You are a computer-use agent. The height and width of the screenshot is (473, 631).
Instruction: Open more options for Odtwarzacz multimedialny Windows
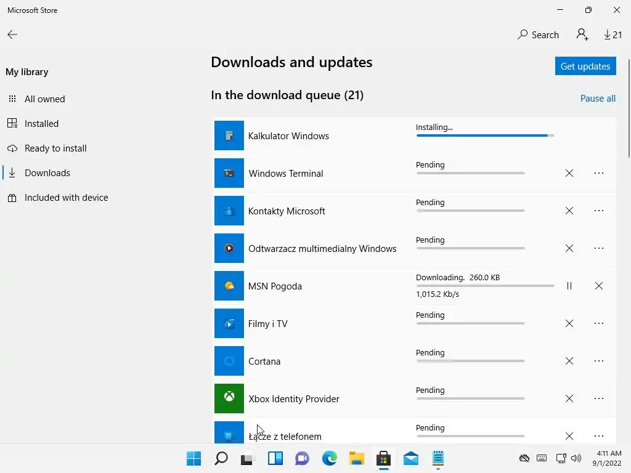(599, 248)
